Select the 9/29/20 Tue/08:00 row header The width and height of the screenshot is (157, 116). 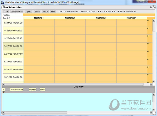(13, 62)
